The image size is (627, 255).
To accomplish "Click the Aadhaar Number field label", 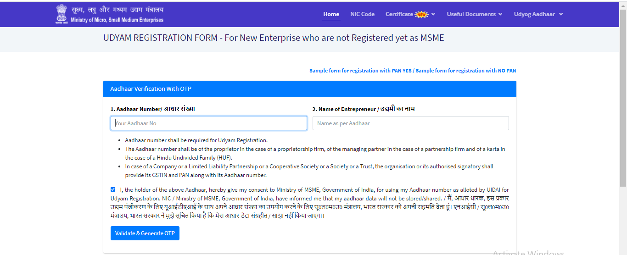I will tap(152, 109).
